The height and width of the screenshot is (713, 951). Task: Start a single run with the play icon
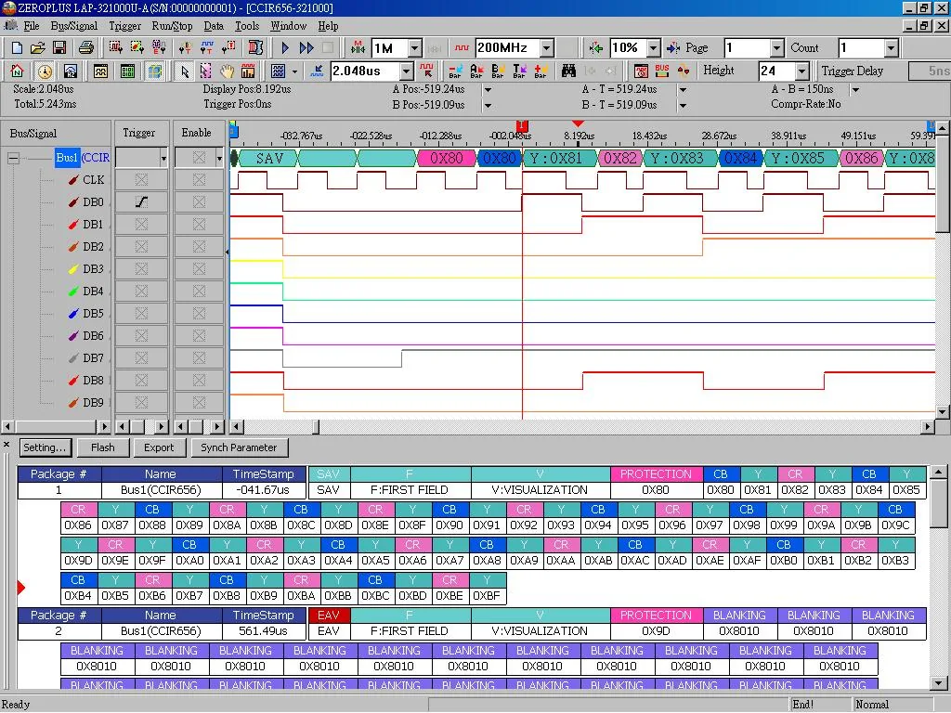(x=285, y=48)
